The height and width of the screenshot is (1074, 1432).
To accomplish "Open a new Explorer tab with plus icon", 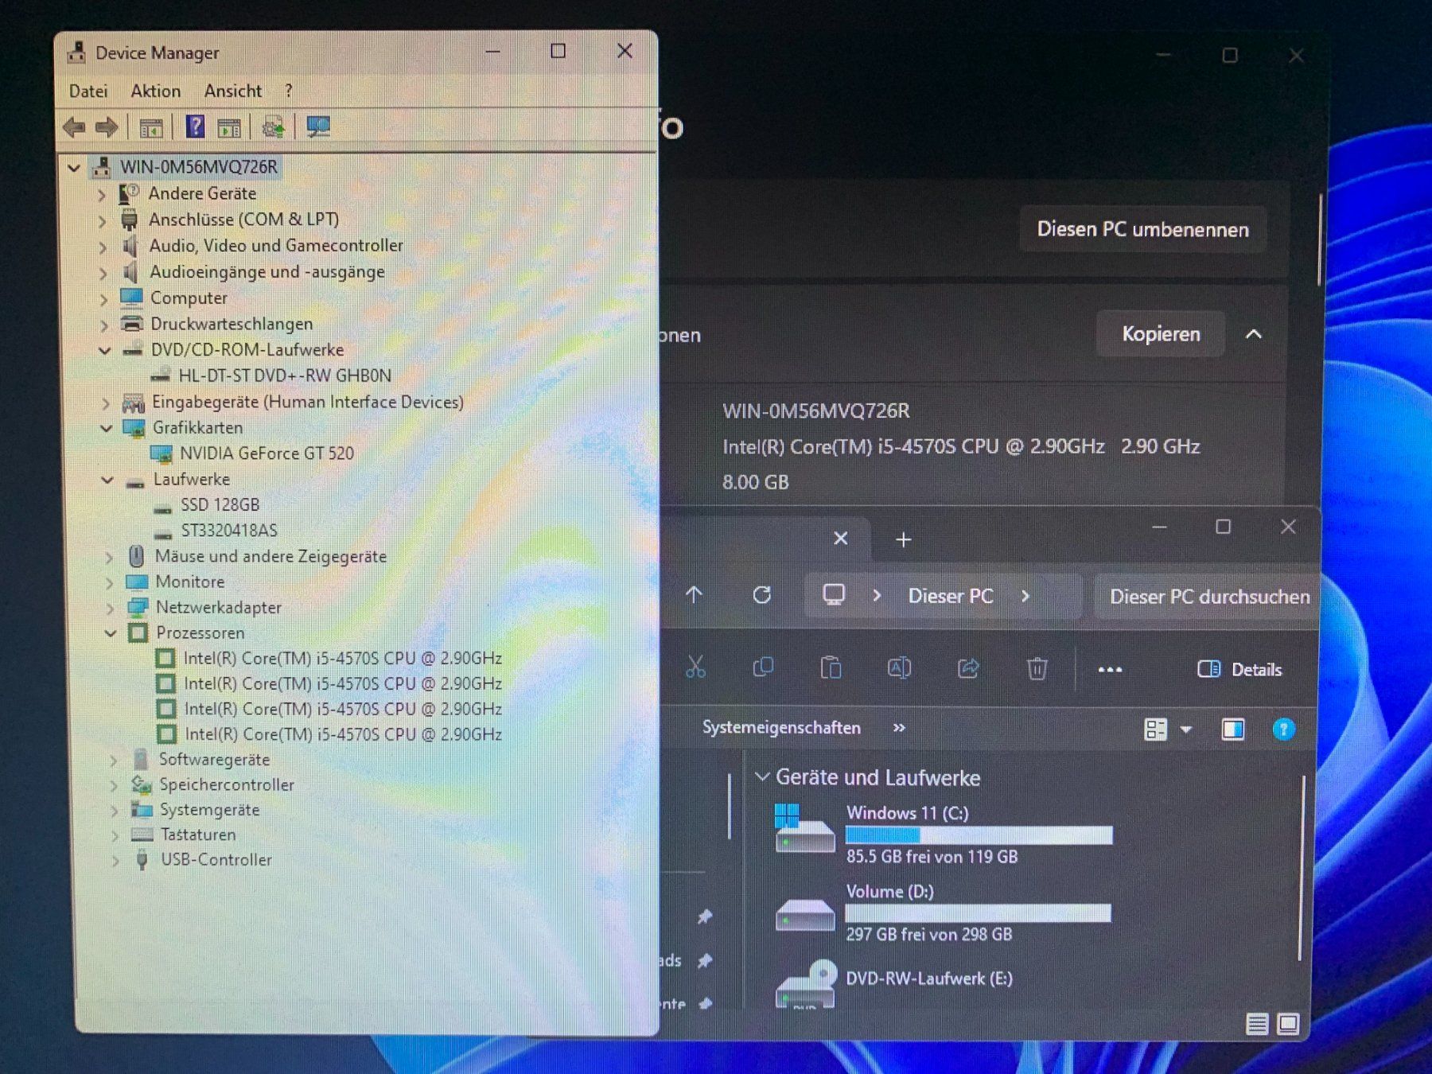I will pos(903,540).
